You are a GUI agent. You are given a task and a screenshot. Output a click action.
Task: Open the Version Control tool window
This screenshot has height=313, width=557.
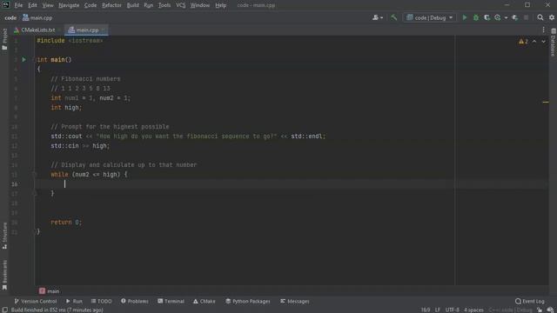coord(35,302)
